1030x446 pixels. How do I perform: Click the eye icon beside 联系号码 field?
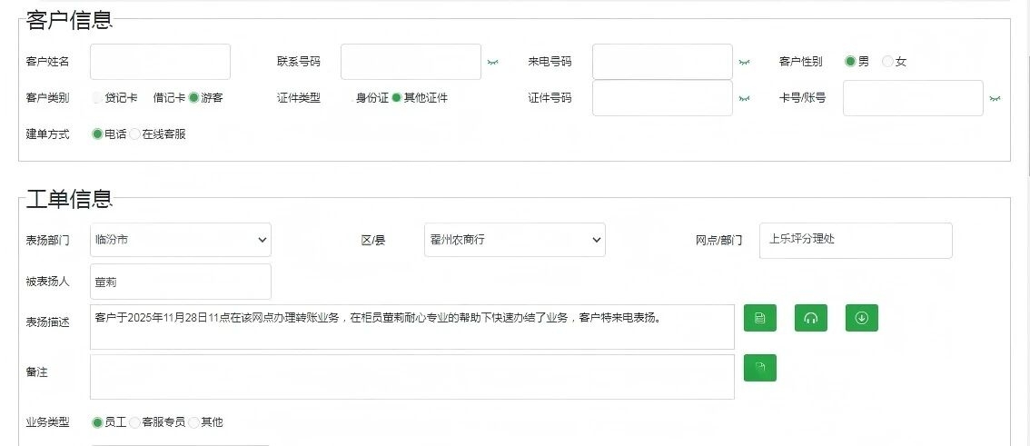(493, 63)
